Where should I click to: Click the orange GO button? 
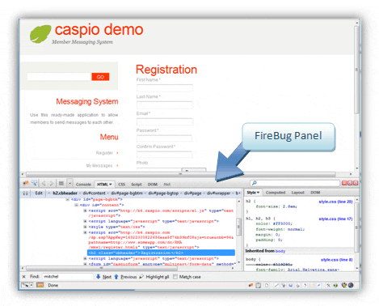(100, 77)
